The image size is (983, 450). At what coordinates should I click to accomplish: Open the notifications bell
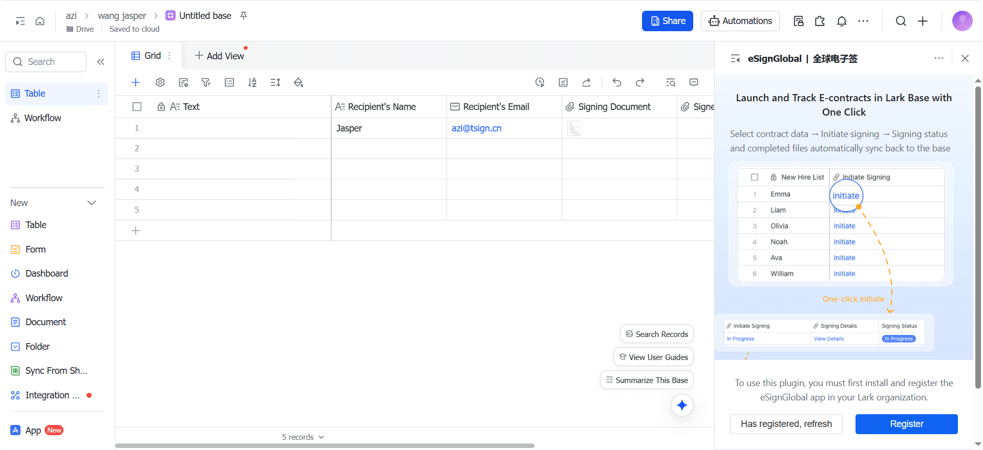point(842,21)
